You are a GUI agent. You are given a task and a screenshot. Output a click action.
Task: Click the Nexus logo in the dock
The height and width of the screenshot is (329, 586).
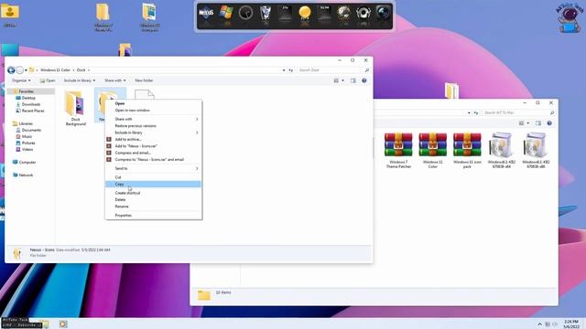(x=206, y=13)
